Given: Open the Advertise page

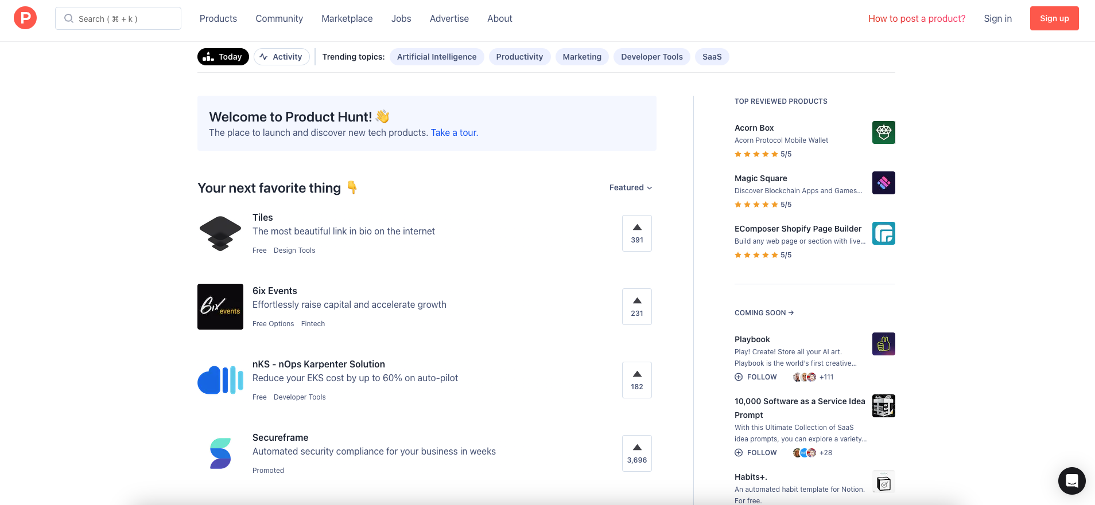Looking at the screenshot, I should [x=449, y=18].
